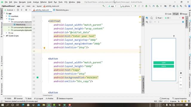Click the layout breadcrumb in navigation bar
Image resolution: width=191 pixels, height=107 pixels.
tap(39, 6)
